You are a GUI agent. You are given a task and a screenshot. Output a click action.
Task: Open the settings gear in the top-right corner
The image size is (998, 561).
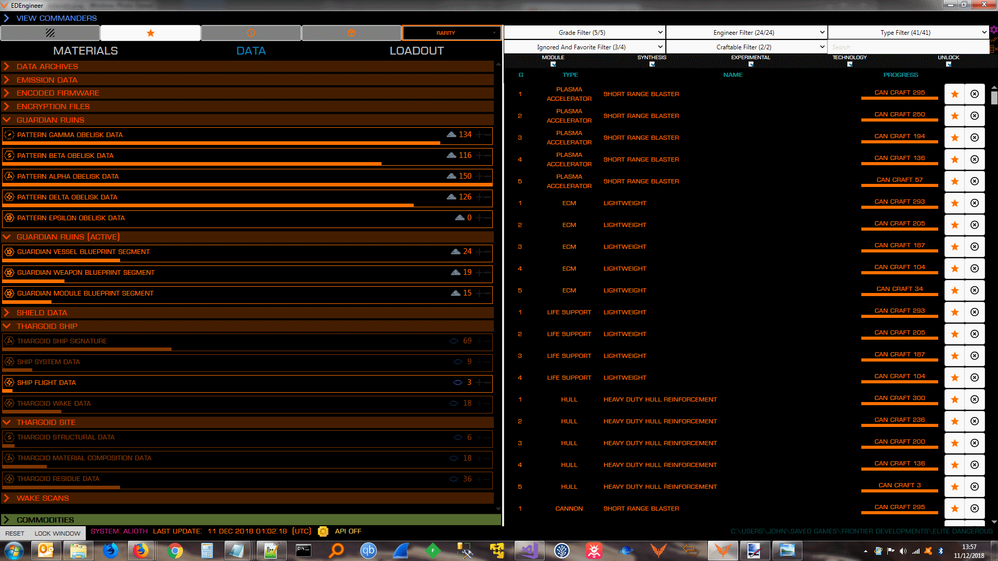click(994, 29)
